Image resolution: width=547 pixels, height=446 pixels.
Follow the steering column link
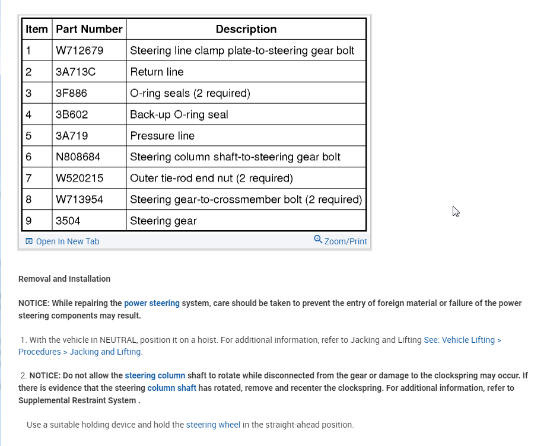155,375
